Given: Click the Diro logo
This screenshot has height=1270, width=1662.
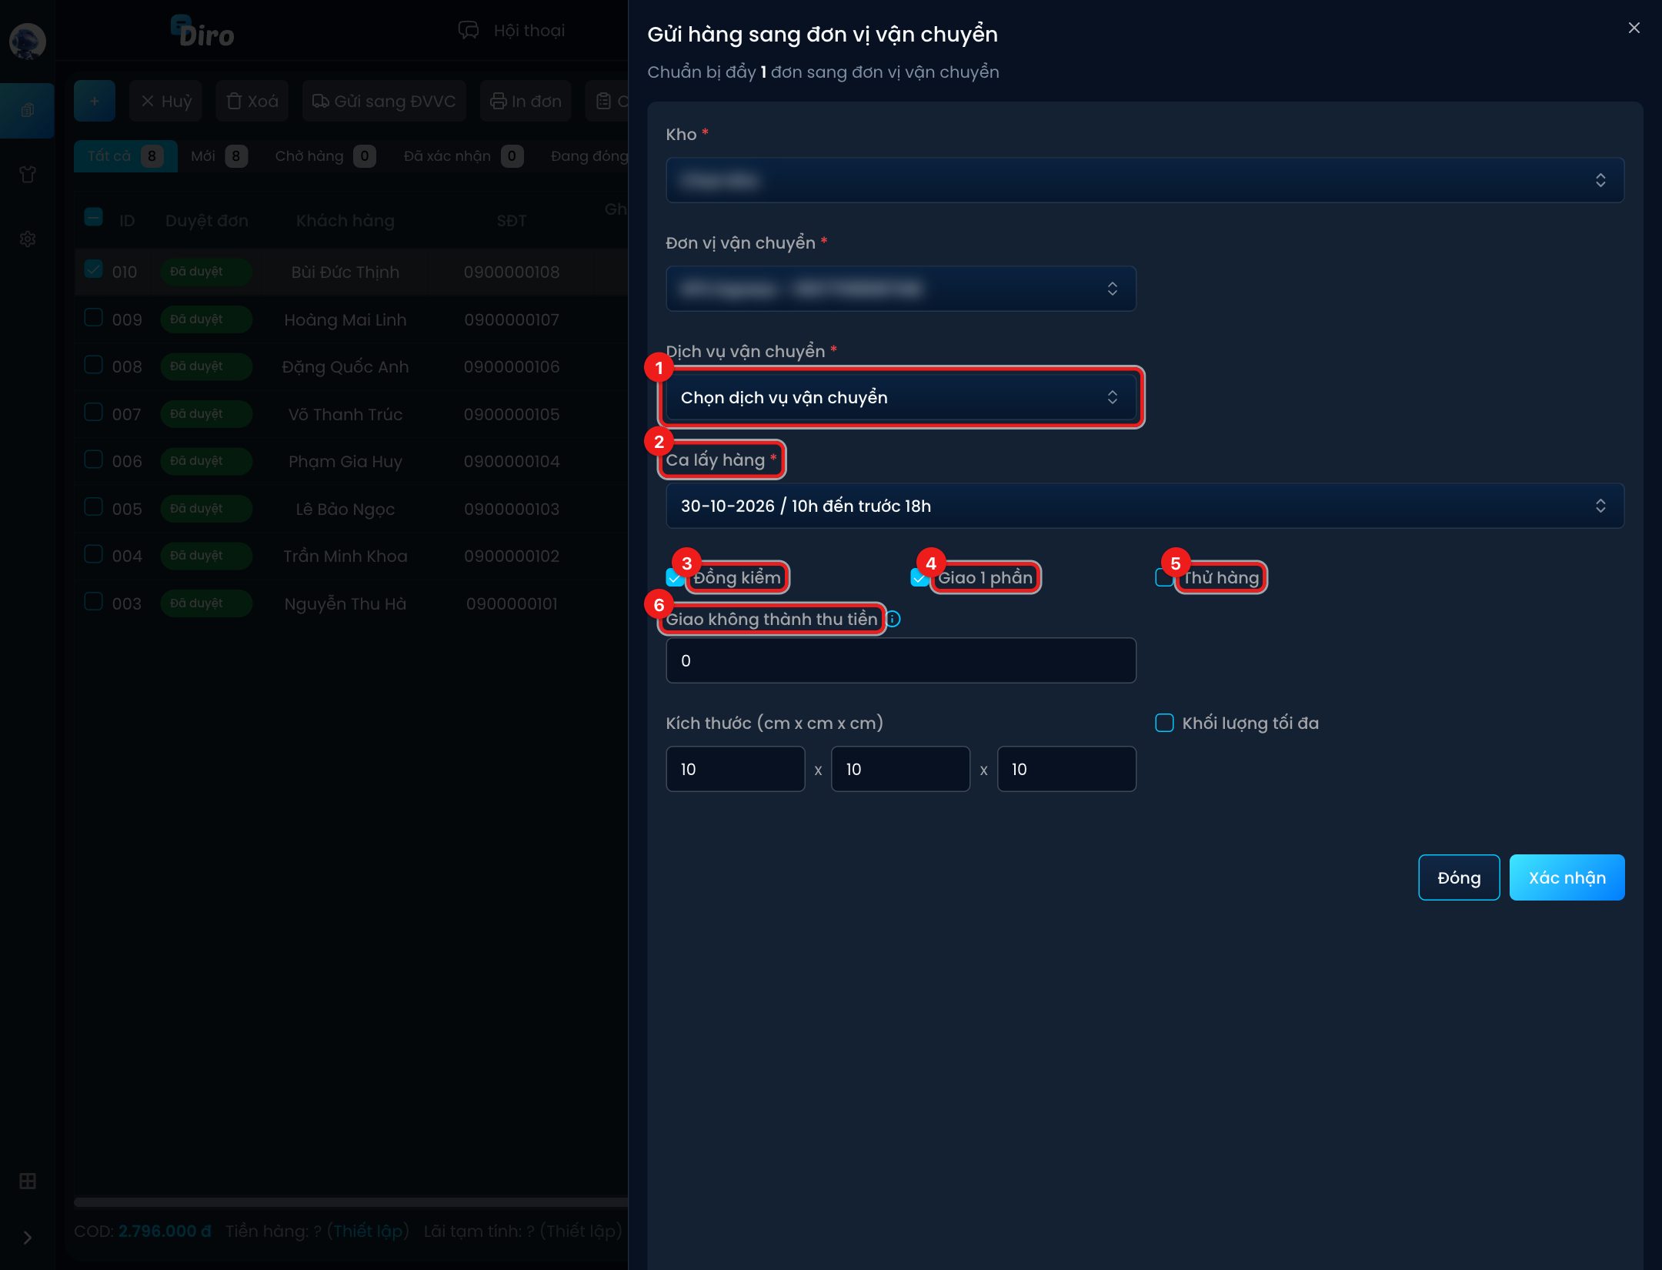Looking at the screenshot, I should (202, 32).
